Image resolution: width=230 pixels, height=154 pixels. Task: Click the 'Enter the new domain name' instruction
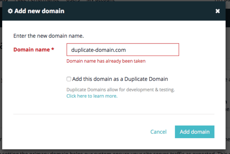[48, 36]
